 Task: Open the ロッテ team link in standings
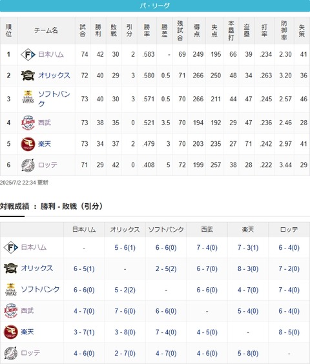[48, 165]
